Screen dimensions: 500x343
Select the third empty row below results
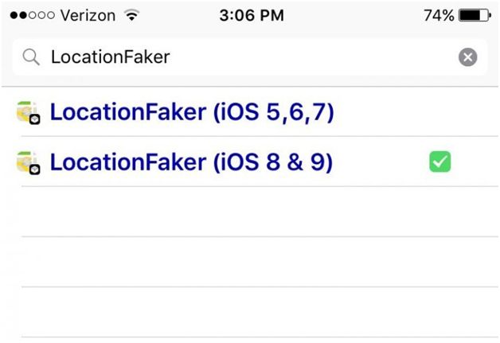(x=255, y=311)
